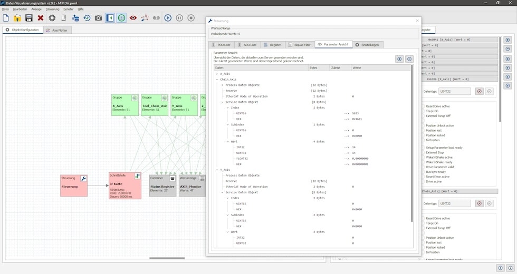
Task: Expand the X_Axis tree node
Action: coord(216,74)
